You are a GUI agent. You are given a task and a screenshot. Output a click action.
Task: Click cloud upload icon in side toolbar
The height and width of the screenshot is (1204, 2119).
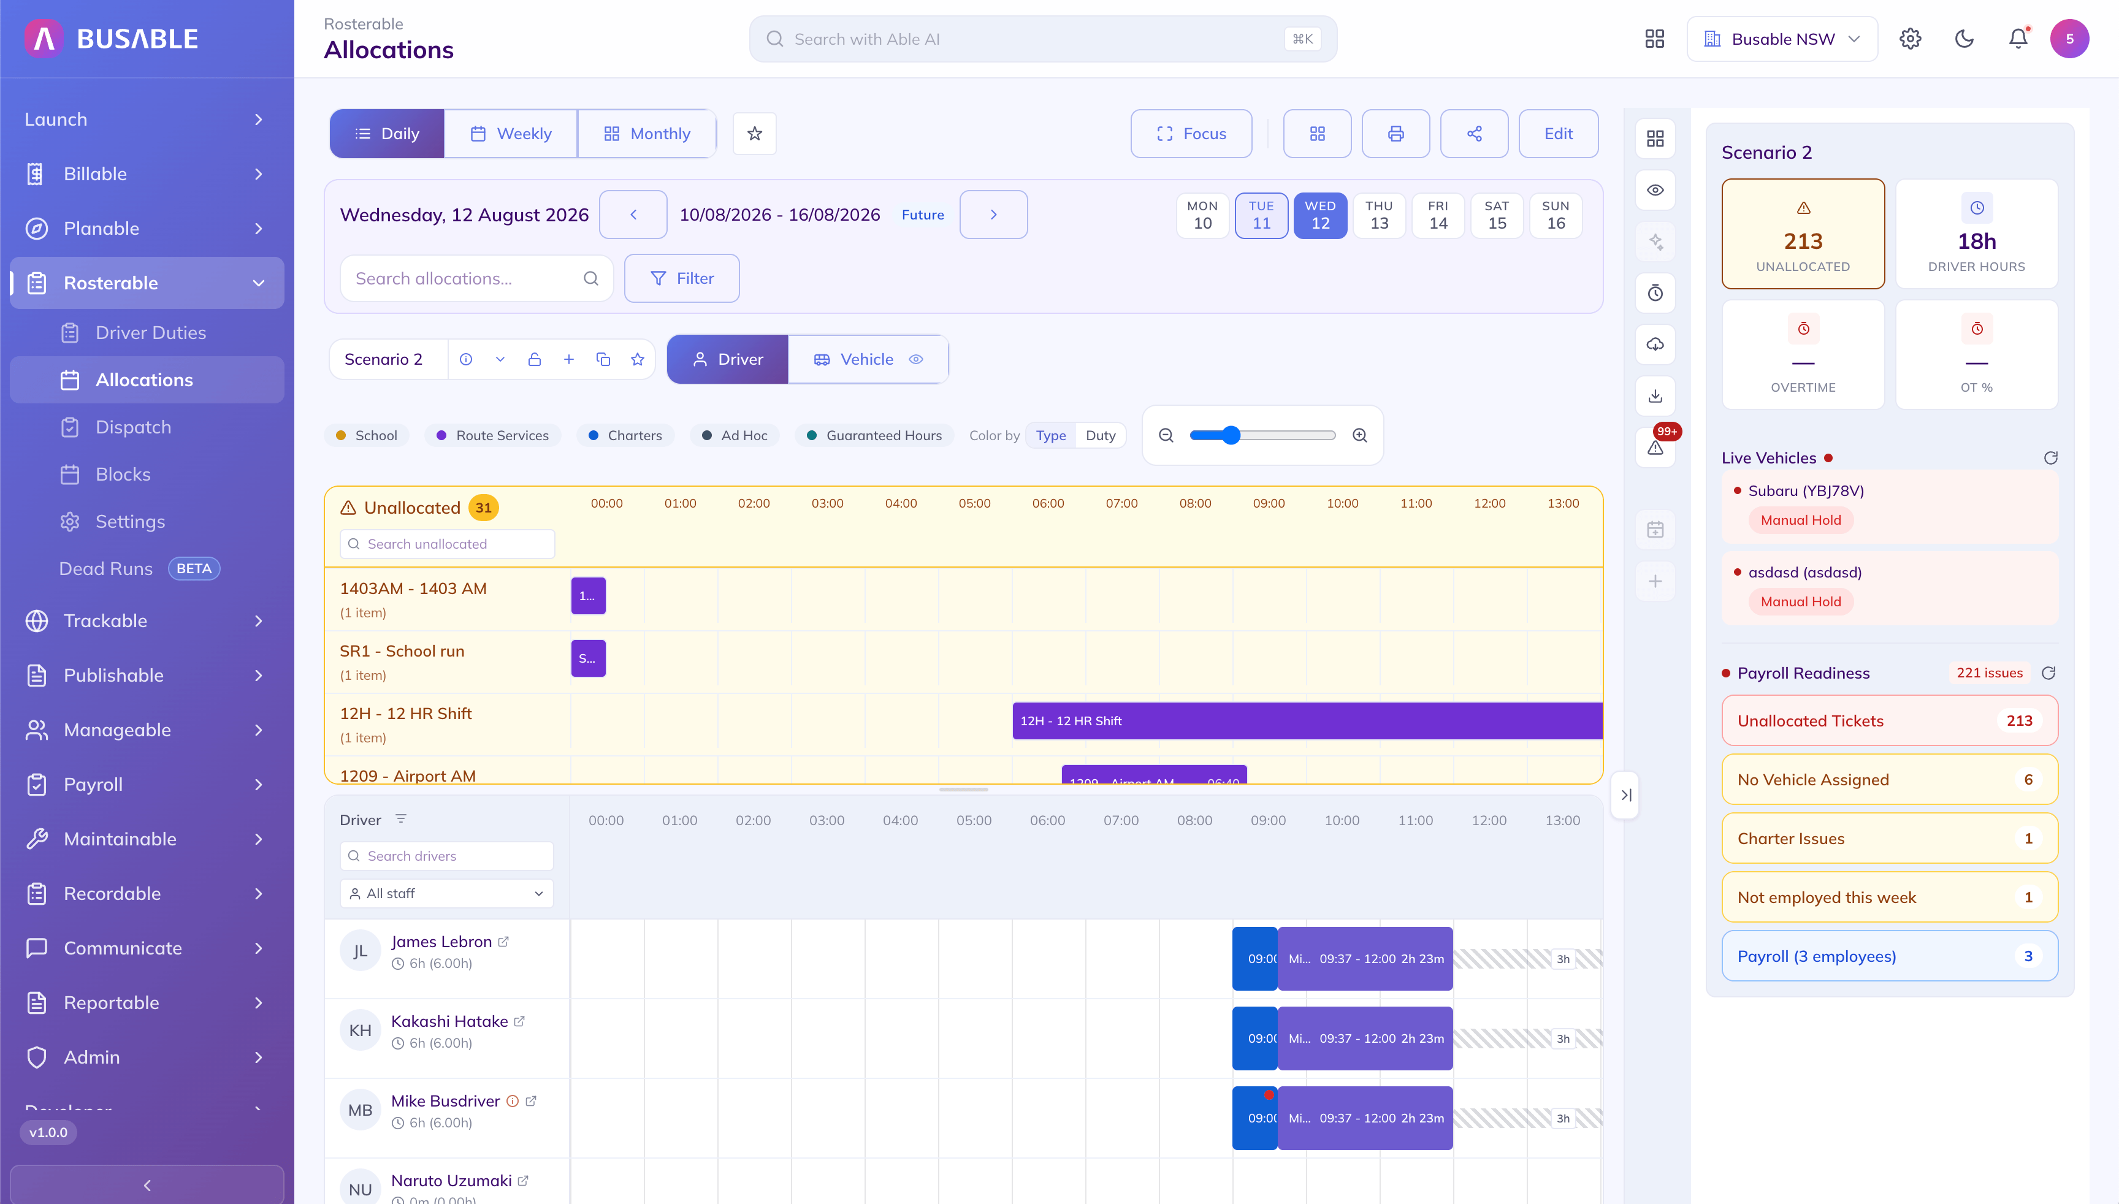pos(1655,344)
